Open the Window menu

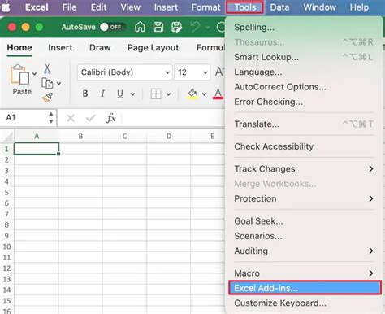pyautogui.click(x=319, y=7)
